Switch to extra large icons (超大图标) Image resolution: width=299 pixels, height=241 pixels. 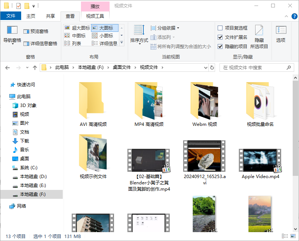(x=77, y=28)
